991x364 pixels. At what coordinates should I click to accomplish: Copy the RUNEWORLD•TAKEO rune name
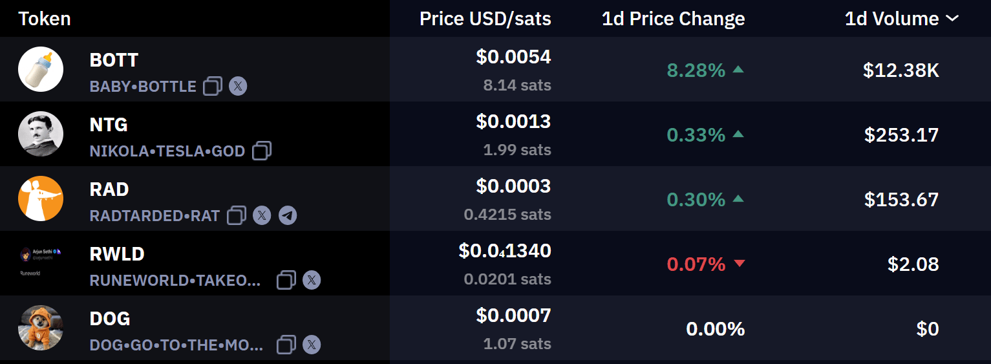click(x=286, y=280)
